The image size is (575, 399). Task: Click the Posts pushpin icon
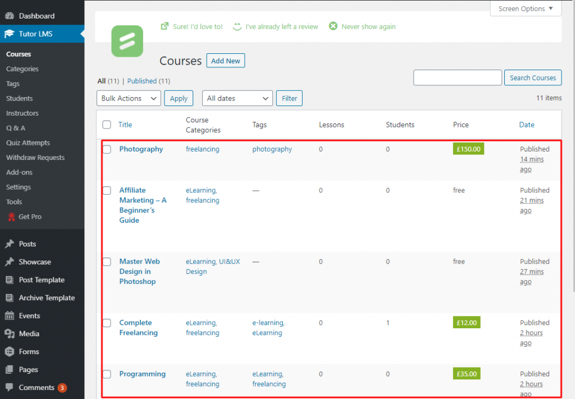pos(10,244)
